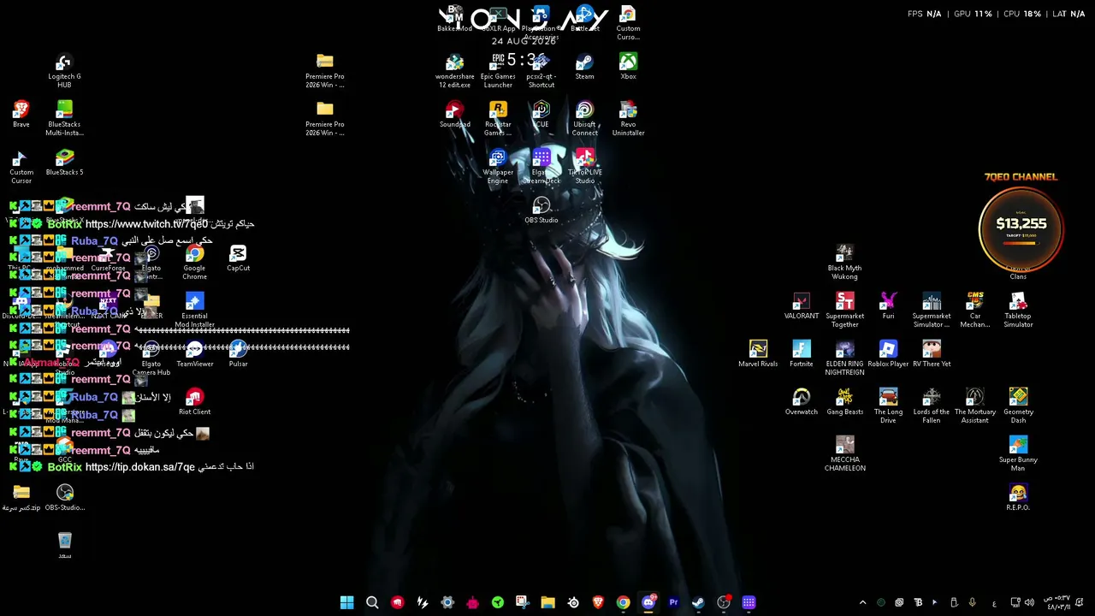Open the Google Chrome desktop shortcut
The width and height of the screenshot is (1095, 616).
194,263
